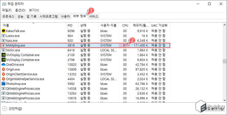This screenshot has width=227, height=115.
Task: Sort by the UAC 가상화 column header
Action: pyautogui.click(x=160, y=25)
